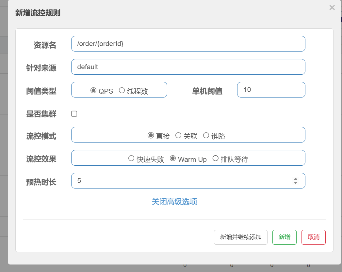Select the QPS threshold type
Viewport: 342px width, 272px height.
point(93,90)
